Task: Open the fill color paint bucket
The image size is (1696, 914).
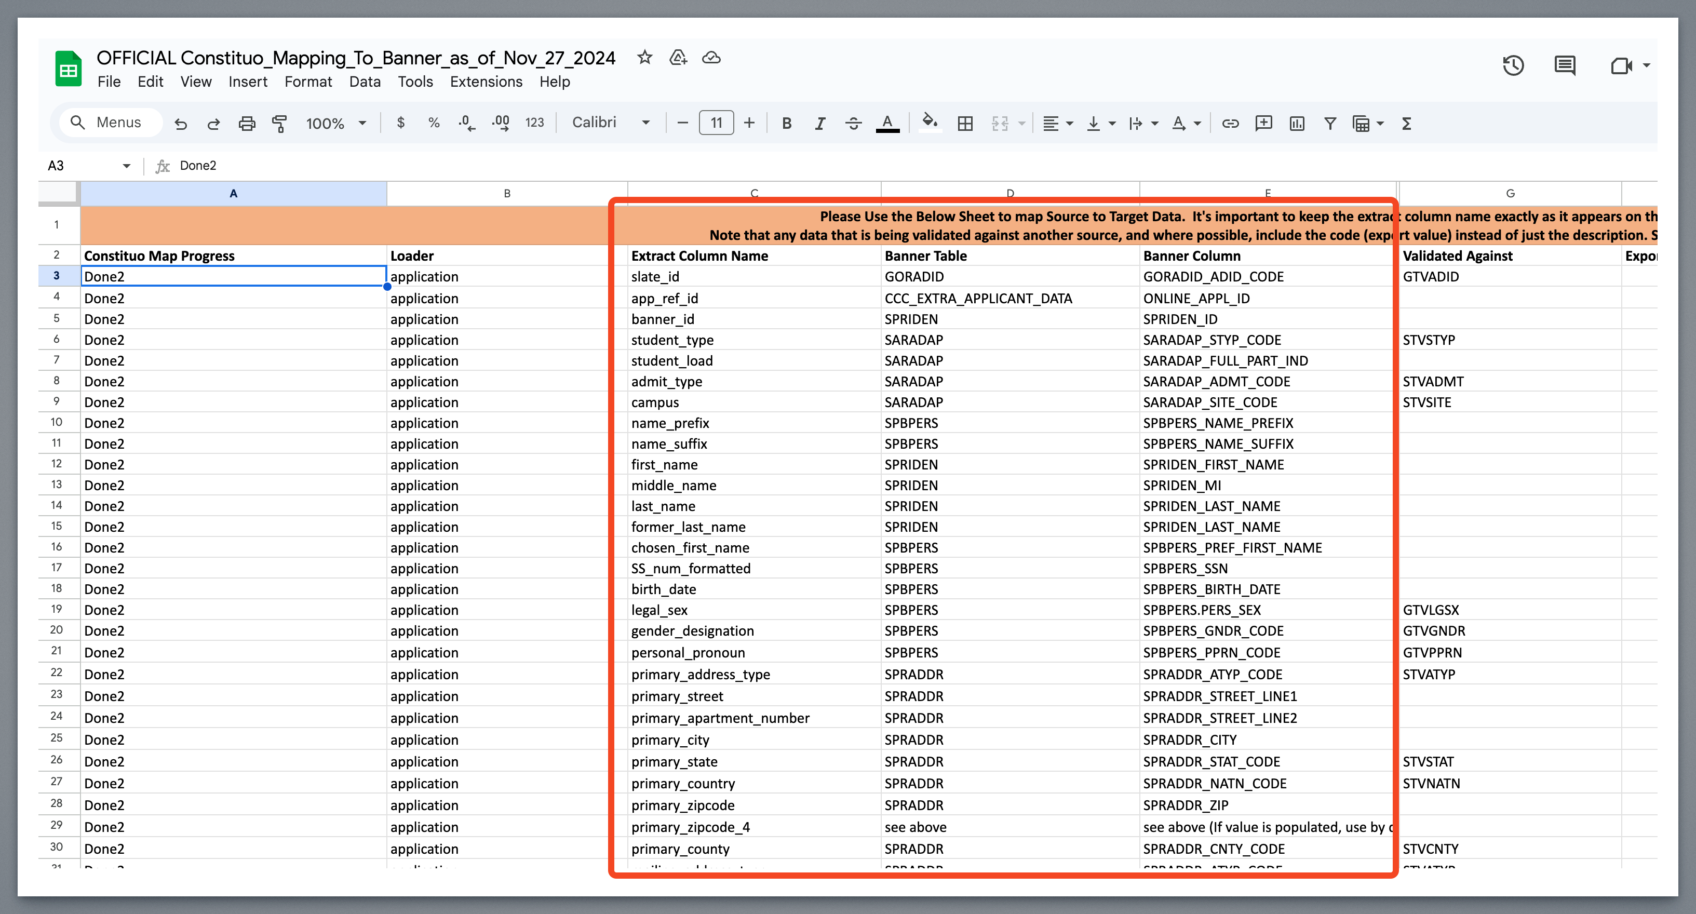Action: [929, 123]
